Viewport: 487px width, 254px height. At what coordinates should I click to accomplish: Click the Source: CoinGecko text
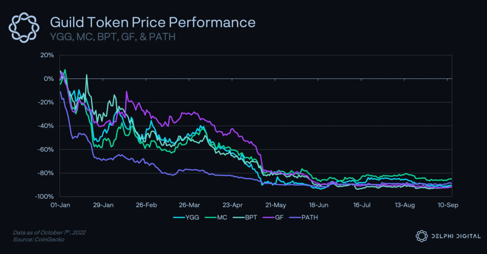point(38,240)
